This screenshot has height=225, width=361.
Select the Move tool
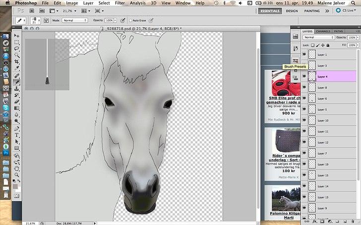(17, 36)
